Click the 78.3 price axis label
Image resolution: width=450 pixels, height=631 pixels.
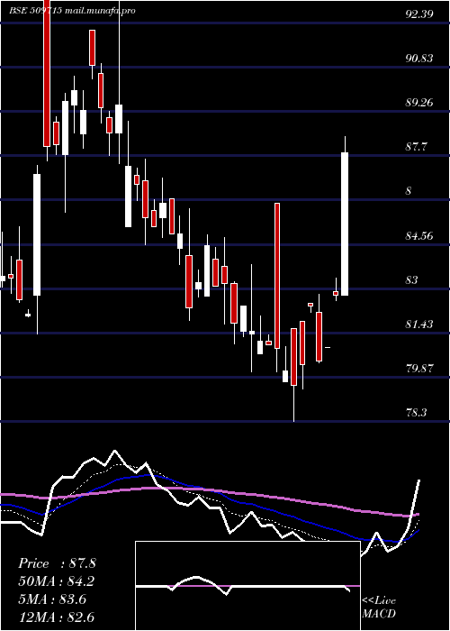click(416, 413)
